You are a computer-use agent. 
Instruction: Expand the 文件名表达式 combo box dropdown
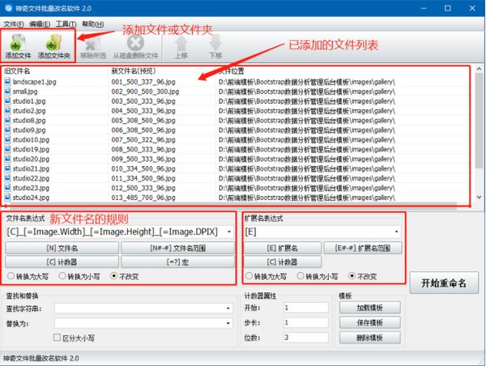point(229,232)
